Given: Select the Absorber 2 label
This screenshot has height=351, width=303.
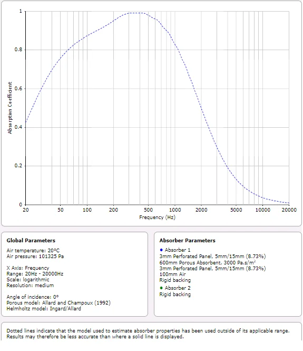Looking at the screenshot, I should tap(178, 288).
